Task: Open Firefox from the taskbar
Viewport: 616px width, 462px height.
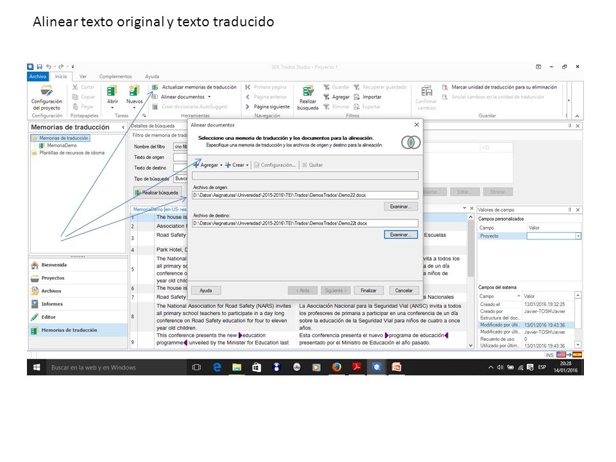Action: coord(337,368)
